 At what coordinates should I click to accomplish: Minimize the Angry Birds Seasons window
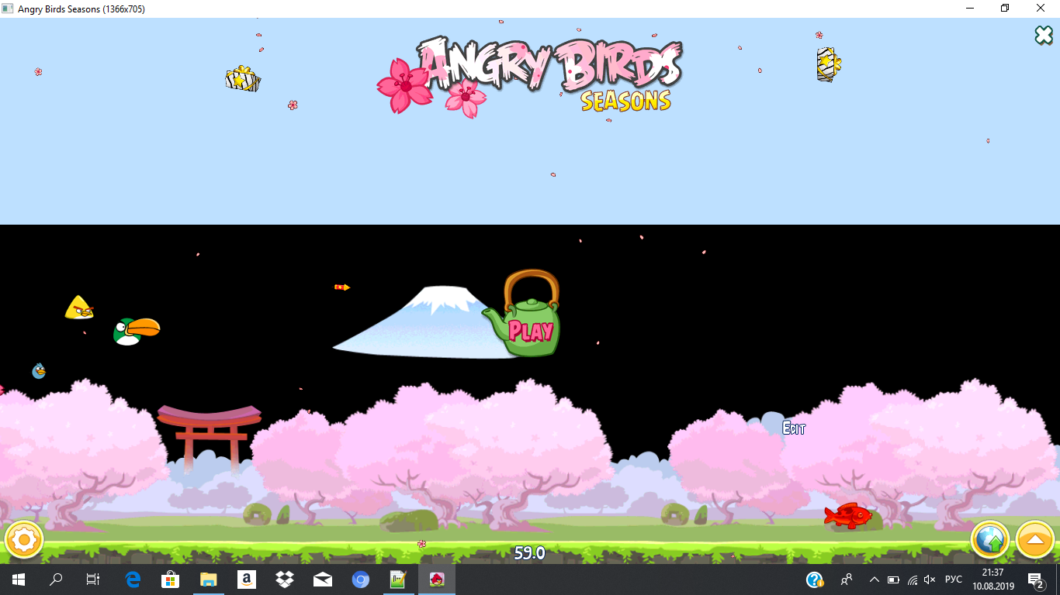click(x=970, y=9)
